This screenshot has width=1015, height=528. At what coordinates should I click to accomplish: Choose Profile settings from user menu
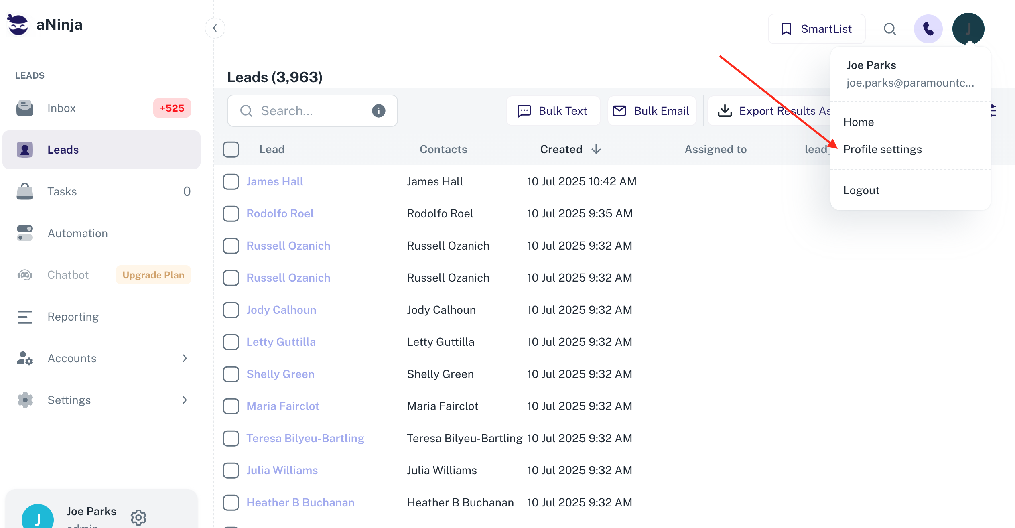(x=882, y=149)
